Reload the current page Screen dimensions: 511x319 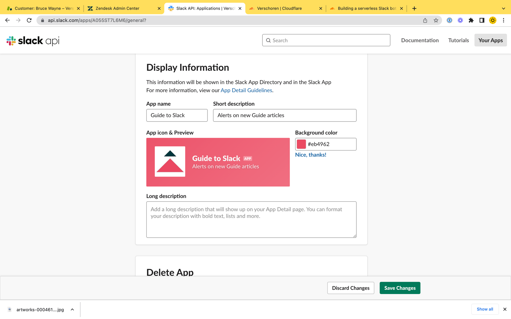[29, 20]
